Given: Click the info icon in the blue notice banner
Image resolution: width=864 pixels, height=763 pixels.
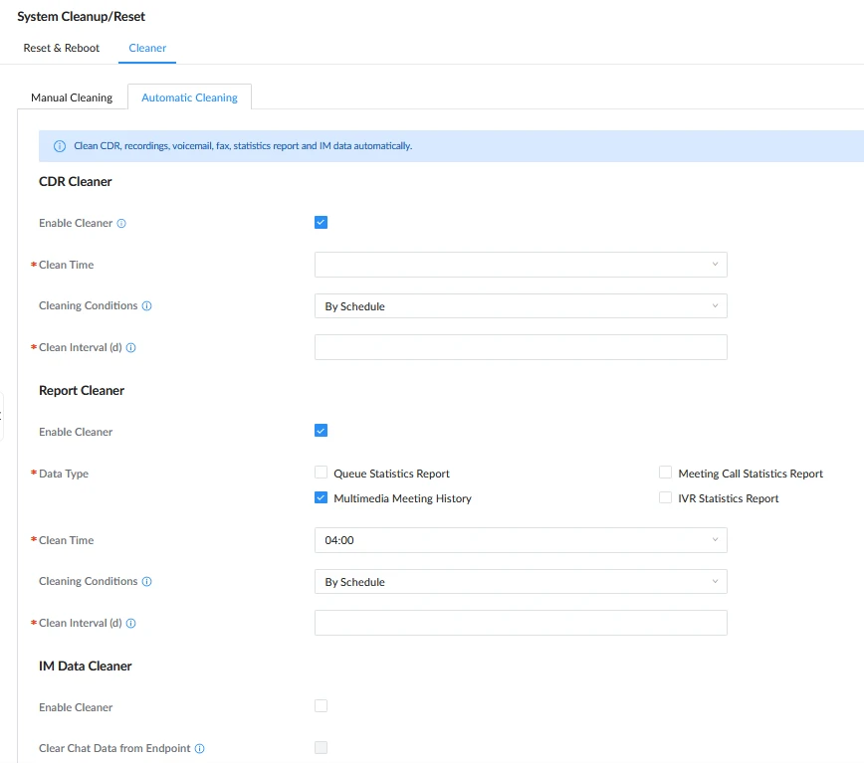Looking at the screenshot, I should (60, 146).
